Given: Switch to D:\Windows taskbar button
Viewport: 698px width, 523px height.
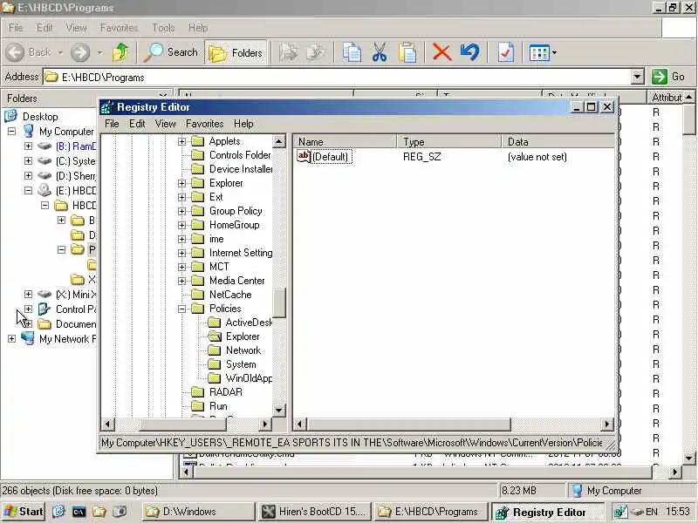Looking at the screenshot, I should pos(198,512).
